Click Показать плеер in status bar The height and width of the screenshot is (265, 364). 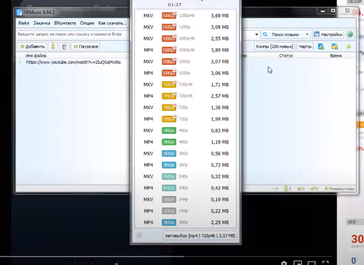[340, 189]
